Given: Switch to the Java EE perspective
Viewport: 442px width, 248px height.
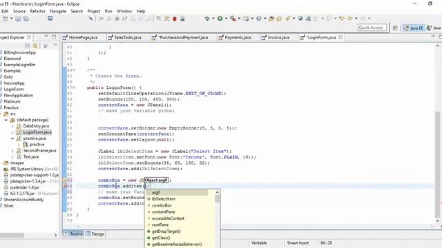Looking at the screenshot, I should click(x=413, y=28).
